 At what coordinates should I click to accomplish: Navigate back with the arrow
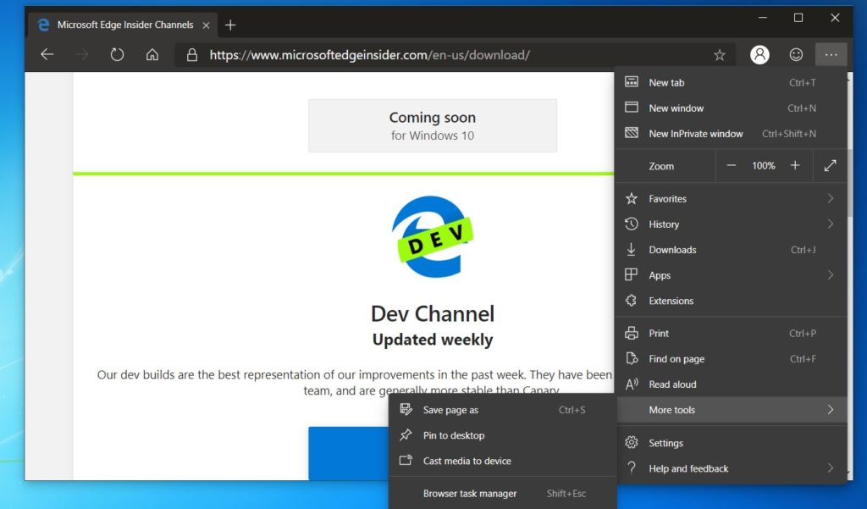(x=47, y=54)
